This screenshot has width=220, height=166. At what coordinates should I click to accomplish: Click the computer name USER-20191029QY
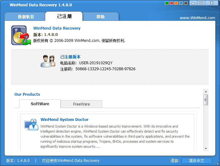96,63
